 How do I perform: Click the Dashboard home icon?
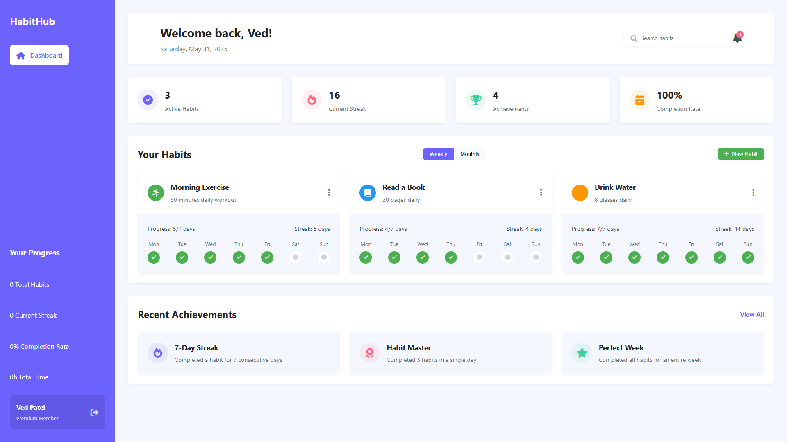pyautogui.click(x=21, y=55)
